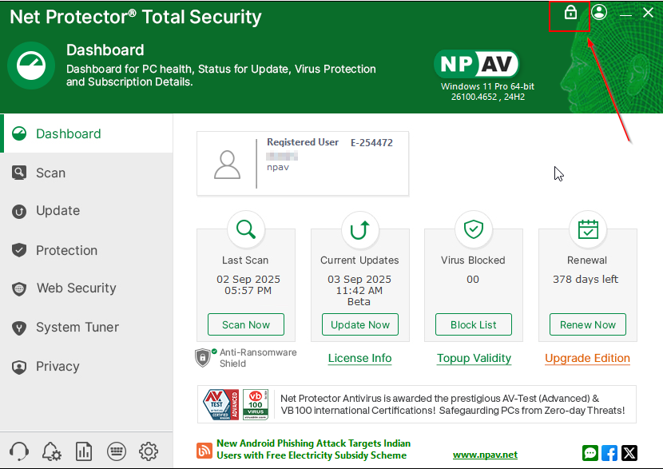Open support via the headset icon
Screen dimensions: 663x469
pos(19,451)
